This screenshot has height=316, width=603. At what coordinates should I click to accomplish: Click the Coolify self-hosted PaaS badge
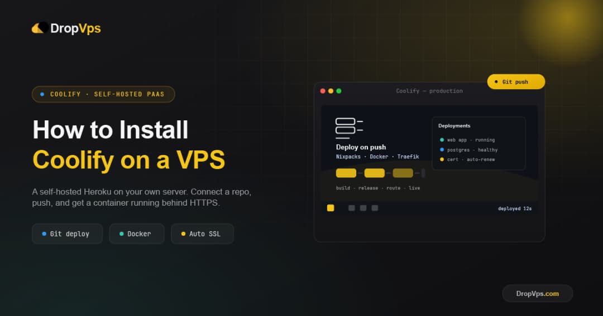(103, 94)
